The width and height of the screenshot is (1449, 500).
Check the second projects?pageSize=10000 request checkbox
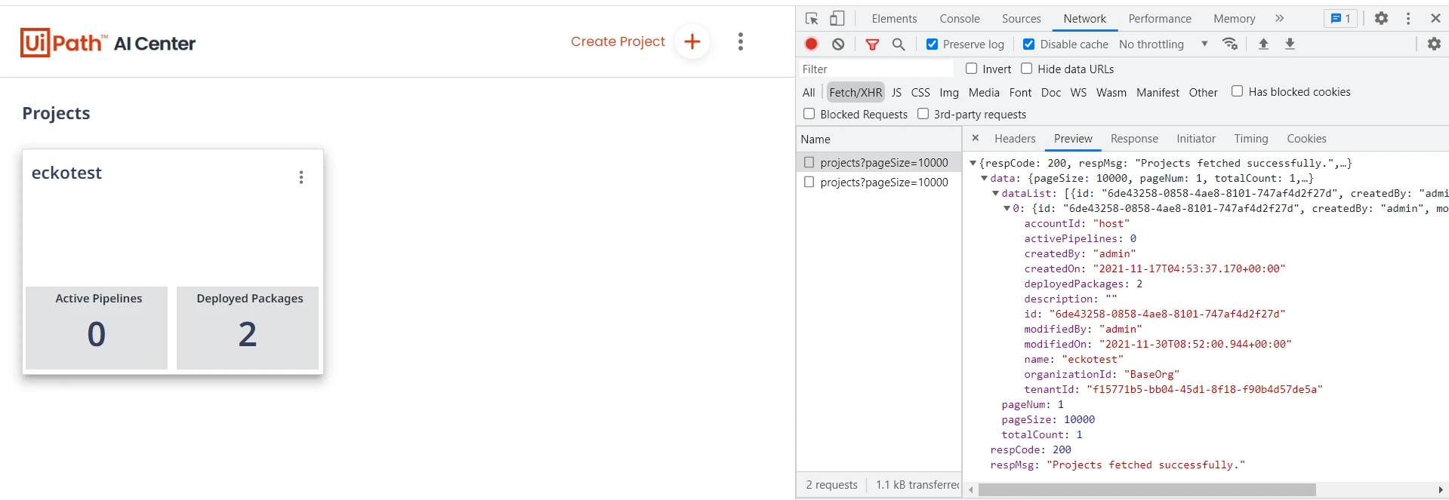[809, 182]
